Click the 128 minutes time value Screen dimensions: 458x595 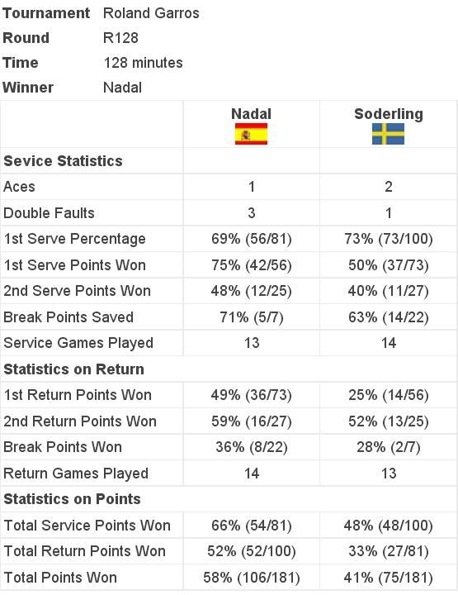pos(143,63)
